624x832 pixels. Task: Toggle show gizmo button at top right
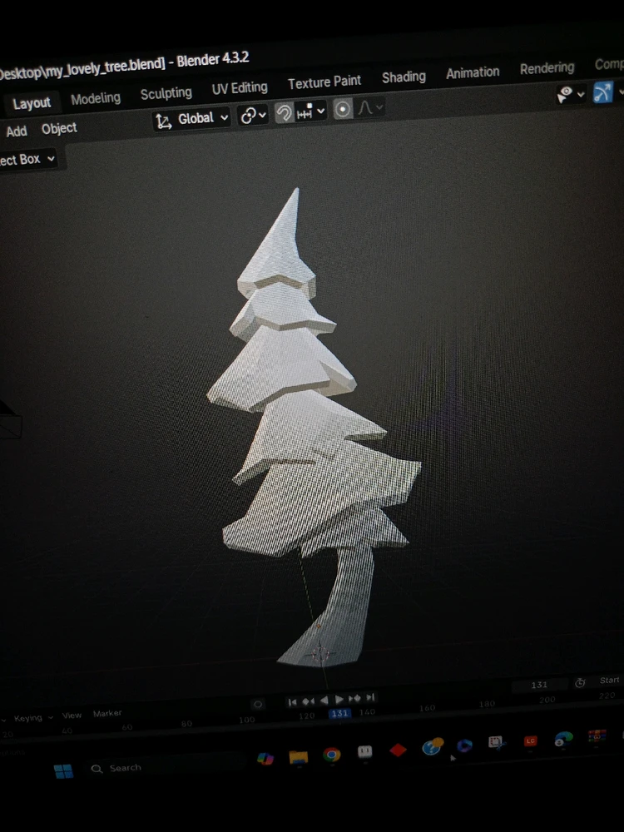(x=602, y=93)
